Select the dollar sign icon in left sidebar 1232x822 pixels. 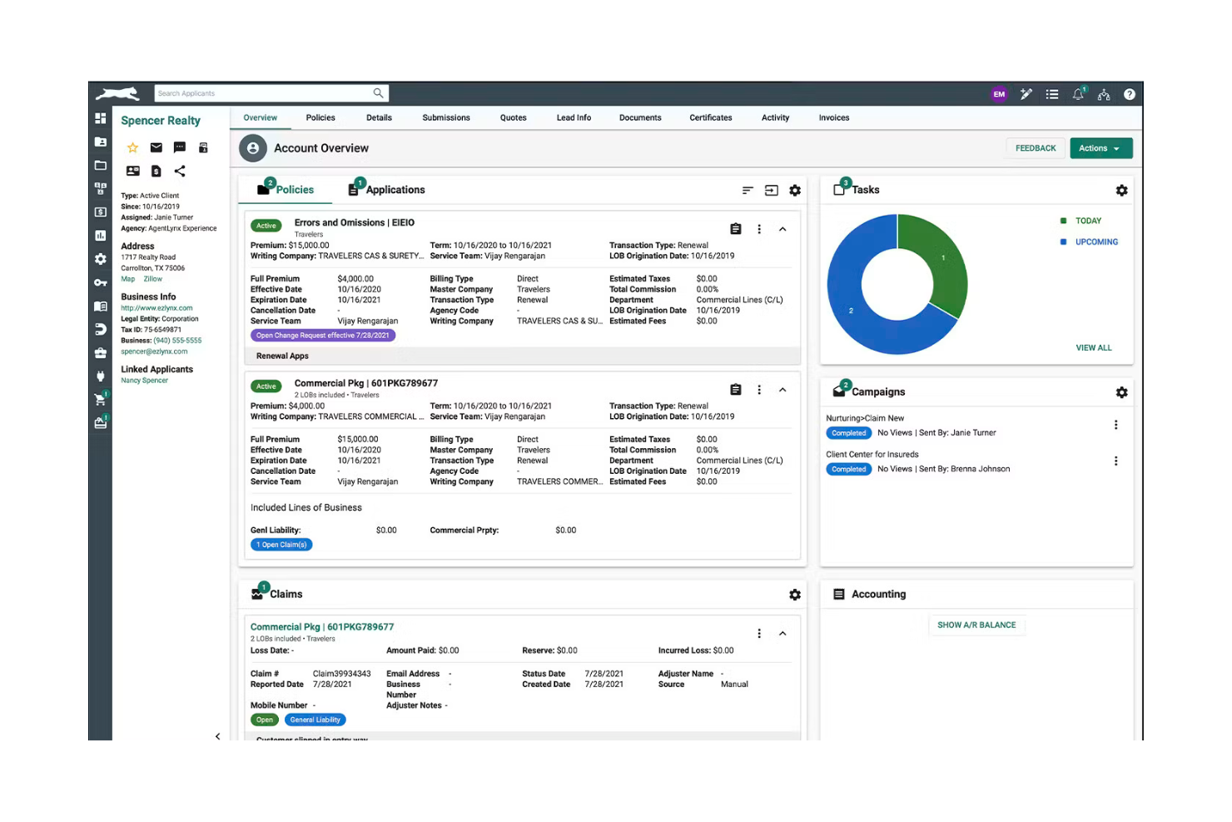(x=100, y=212)
